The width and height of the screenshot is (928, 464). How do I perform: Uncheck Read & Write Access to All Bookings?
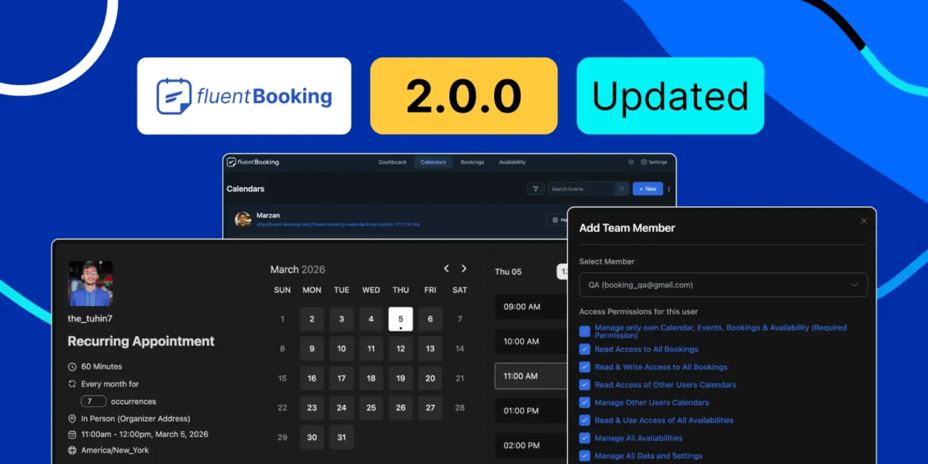coord(585,367)
